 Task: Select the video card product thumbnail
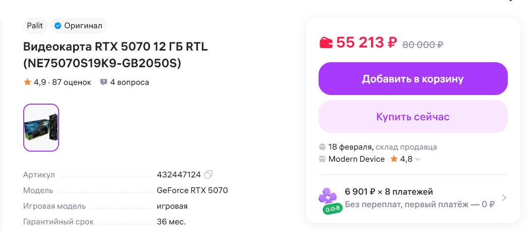pos(41,127)
